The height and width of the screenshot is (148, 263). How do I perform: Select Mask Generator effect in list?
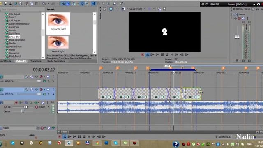coord(17,40)
